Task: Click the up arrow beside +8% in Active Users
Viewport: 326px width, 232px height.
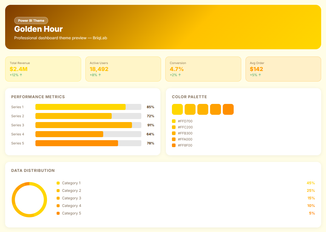Action: point(100,75)
